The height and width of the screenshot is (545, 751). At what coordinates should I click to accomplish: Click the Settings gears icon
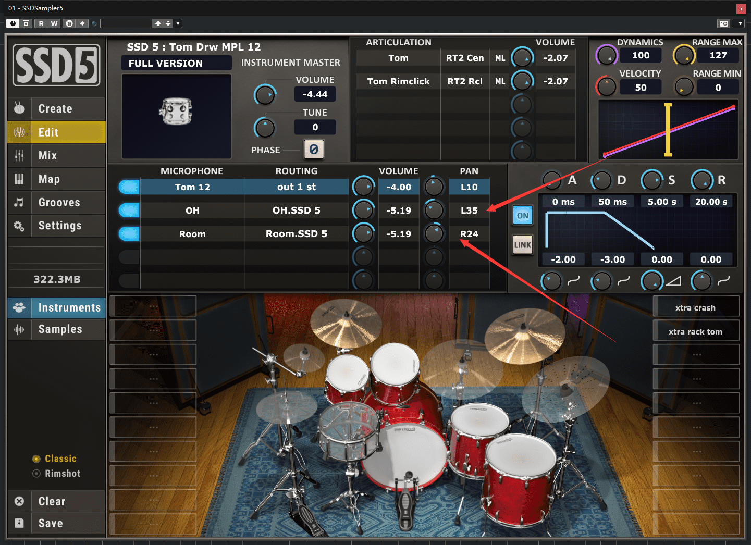point(19,226)
